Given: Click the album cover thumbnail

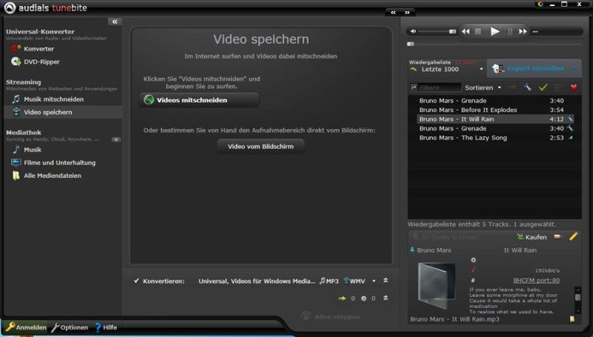Looking at the screenshot, I should tap(437, 286).
